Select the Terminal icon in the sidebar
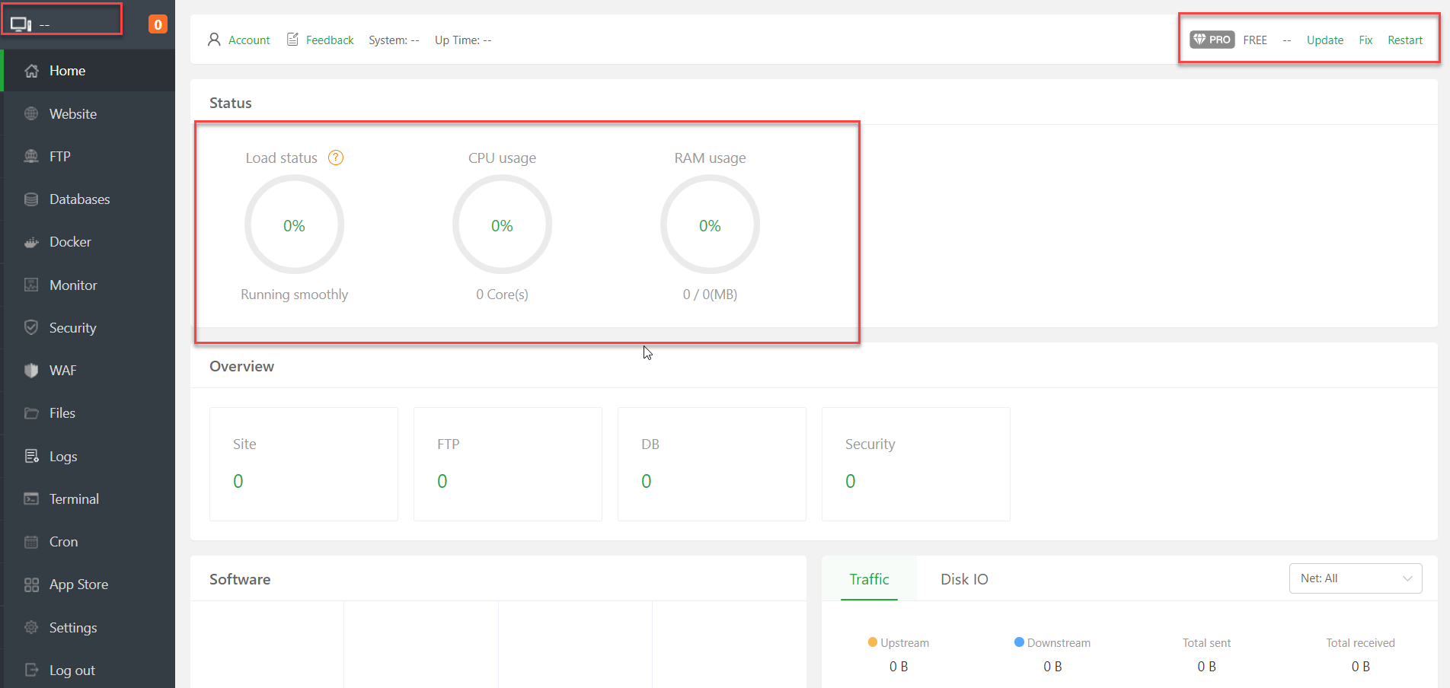The height and width of the screenshot is (688, 1450). coord(31,498)
